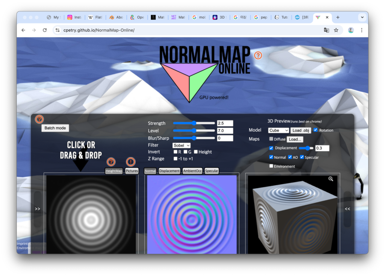Click the Batch mode button
The height and width of the screenshot is (276, 385).
(x=55, y=128)
